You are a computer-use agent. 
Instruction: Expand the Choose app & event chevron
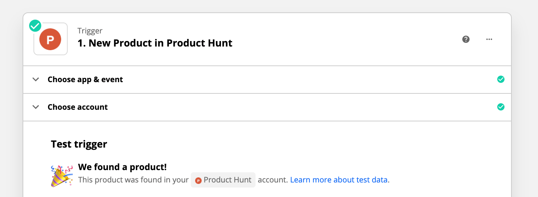(x=36, y=79)
